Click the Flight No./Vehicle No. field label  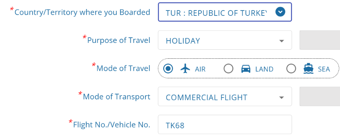coord(112,125)
